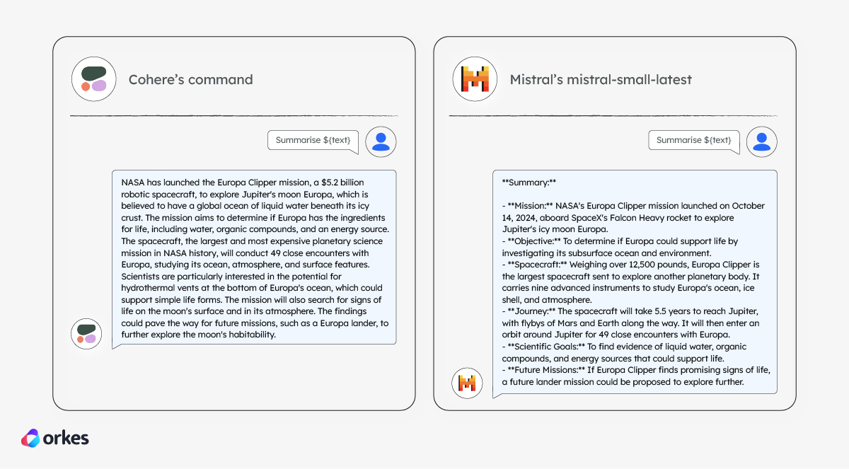Click the Mistral logo icon in the header
Screen dimensions: 849x469
pyautogui.click(x=475, y=79)
